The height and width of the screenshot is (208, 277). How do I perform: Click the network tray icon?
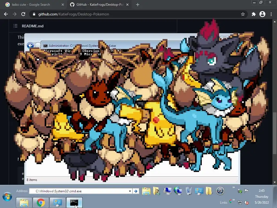tap(240, 203)
